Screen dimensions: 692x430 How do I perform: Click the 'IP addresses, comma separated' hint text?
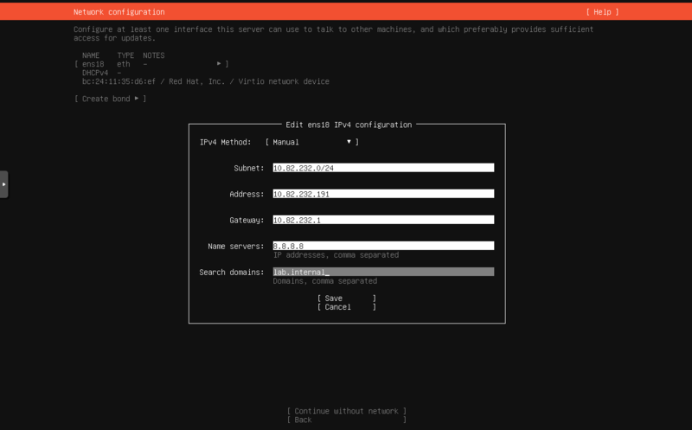(x=336, y=255)
